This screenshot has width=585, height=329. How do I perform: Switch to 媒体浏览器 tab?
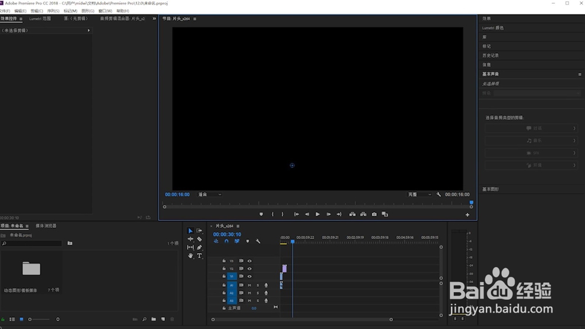click(x=46, y=226)
